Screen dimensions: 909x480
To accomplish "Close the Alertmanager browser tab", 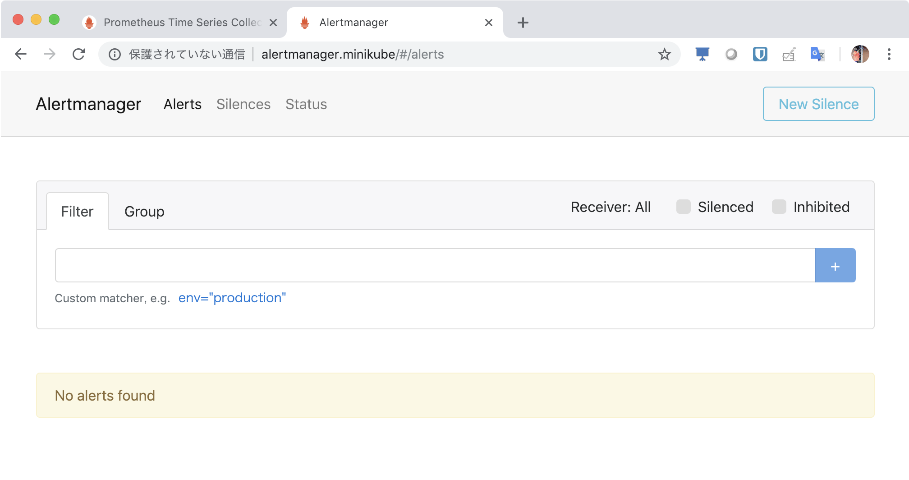I will [x=488, y=23].
